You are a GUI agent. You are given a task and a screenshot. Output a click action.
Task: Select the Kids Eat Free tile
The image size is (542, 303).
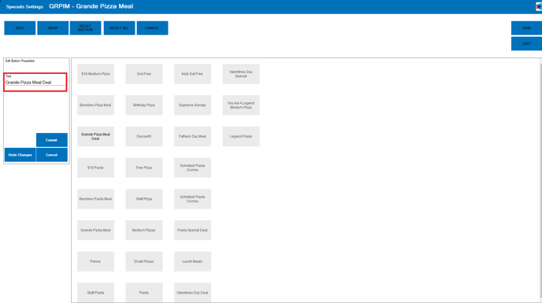(x=192, y=74)
